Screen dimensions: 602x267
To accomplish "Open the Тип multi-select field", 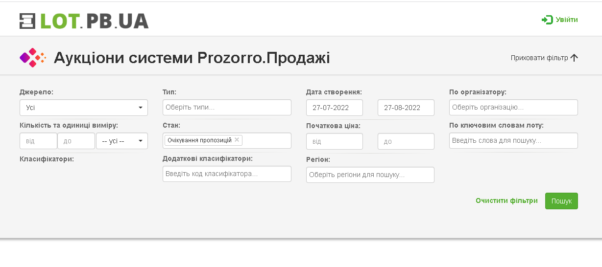I will [227, 108].
